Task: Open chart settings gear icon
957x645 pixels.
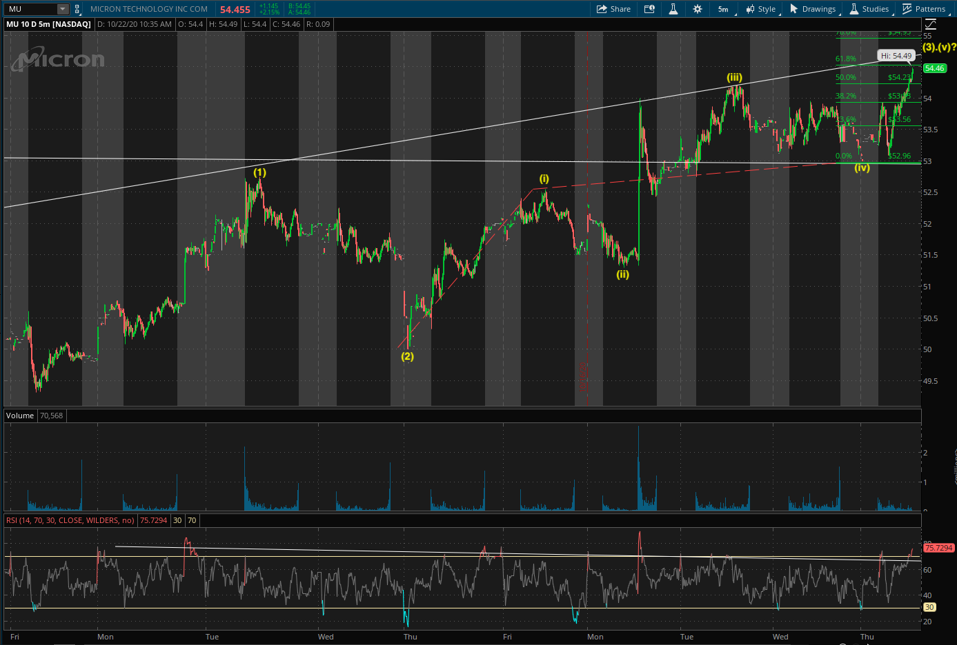Action: [698, 9]
